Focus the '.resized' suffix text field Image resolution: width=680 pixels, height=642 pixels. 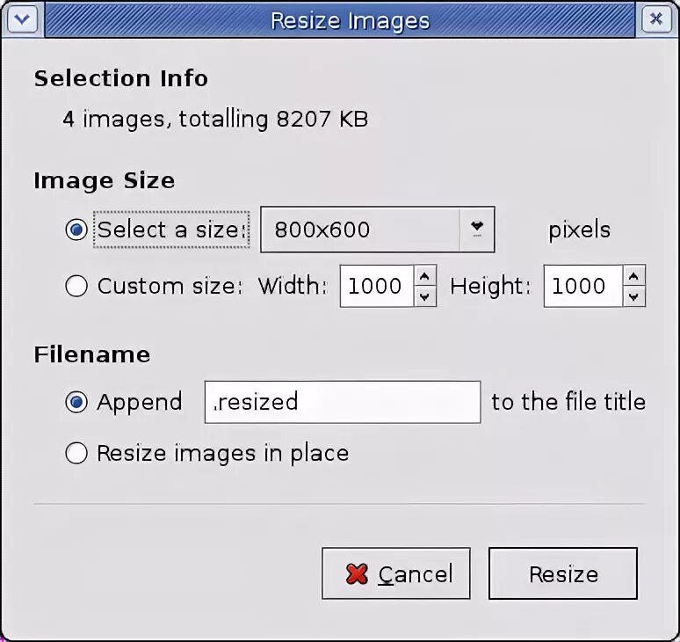[343, 402]
